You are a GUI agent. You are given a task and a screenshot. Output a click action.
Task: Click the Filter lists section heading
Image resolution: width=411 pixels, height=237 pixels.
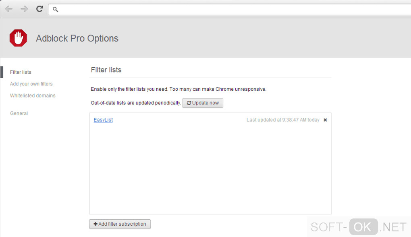106,70
